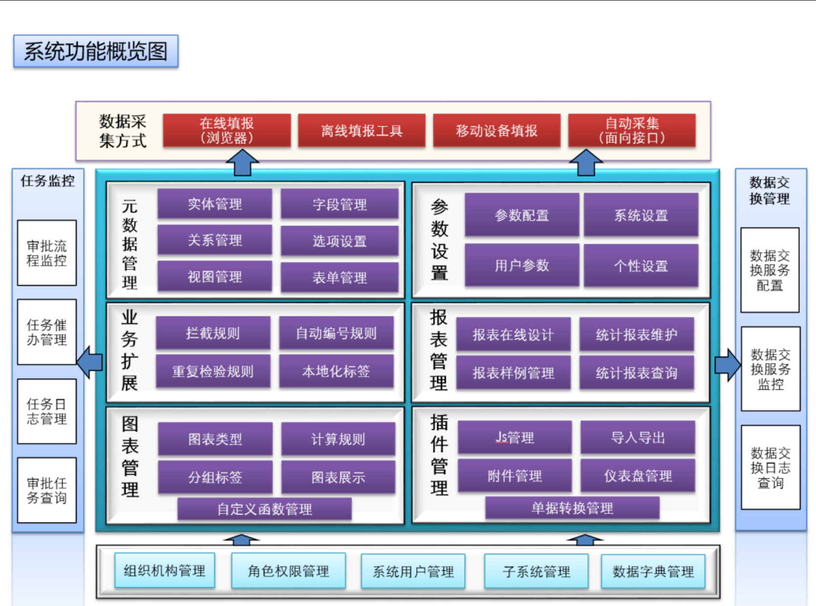This screenshot has width=816, height=606.
Task: Expand the 数据交换服务配置 panel
Action: (x=771, y=270)
